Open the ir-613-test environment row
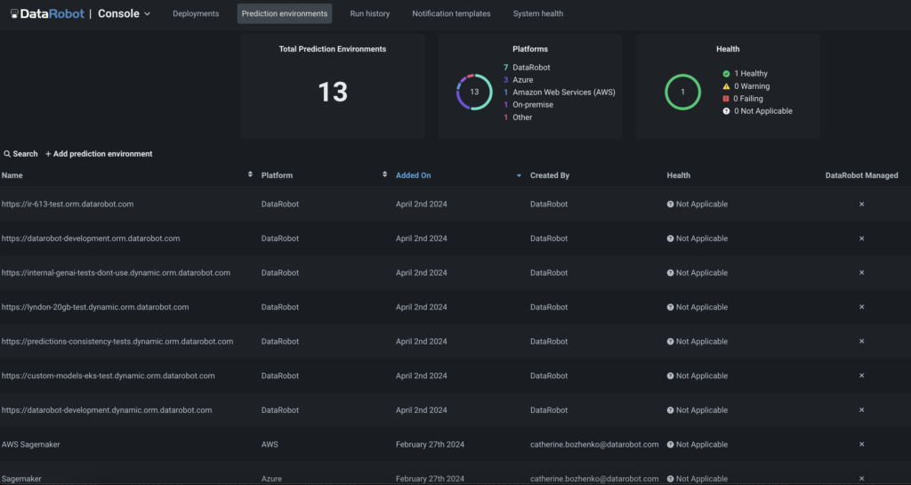Screen dimensions: 911x485 click(x=68, y=204)
